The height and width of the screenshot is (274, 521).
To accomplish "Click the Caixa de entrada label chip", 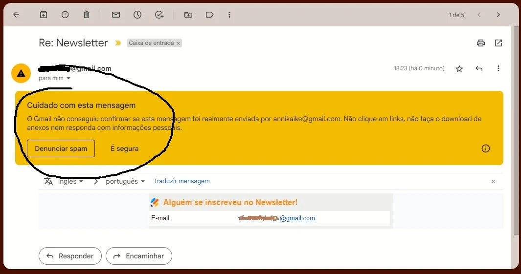I will tap(154, 43).
